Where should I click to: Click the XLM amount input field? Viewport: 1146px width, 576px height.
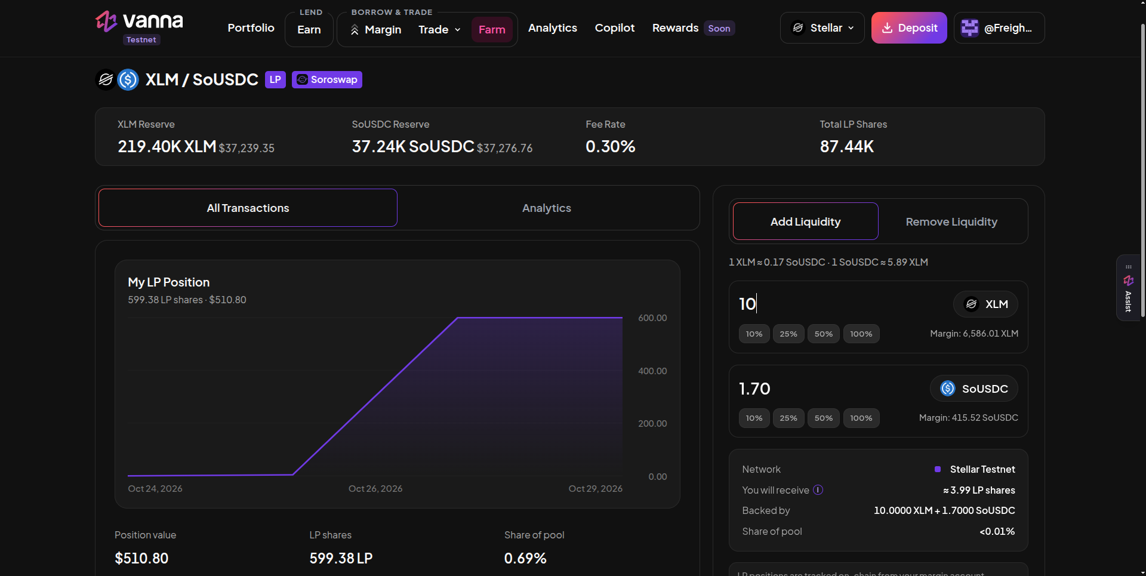coord(842,304)
